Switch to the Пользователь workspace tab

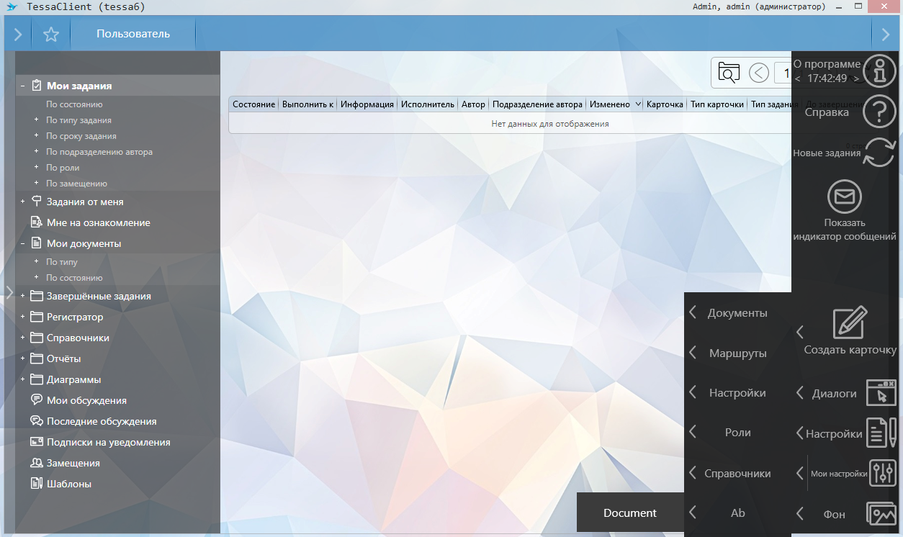point(133,34)
